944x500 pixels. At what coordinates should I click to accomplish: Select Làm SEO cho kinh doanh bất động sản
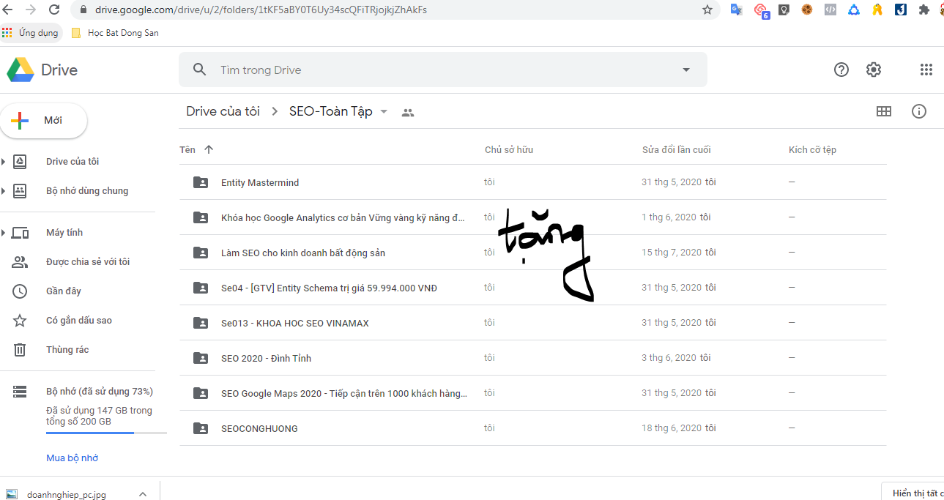(x=303, y=253)
